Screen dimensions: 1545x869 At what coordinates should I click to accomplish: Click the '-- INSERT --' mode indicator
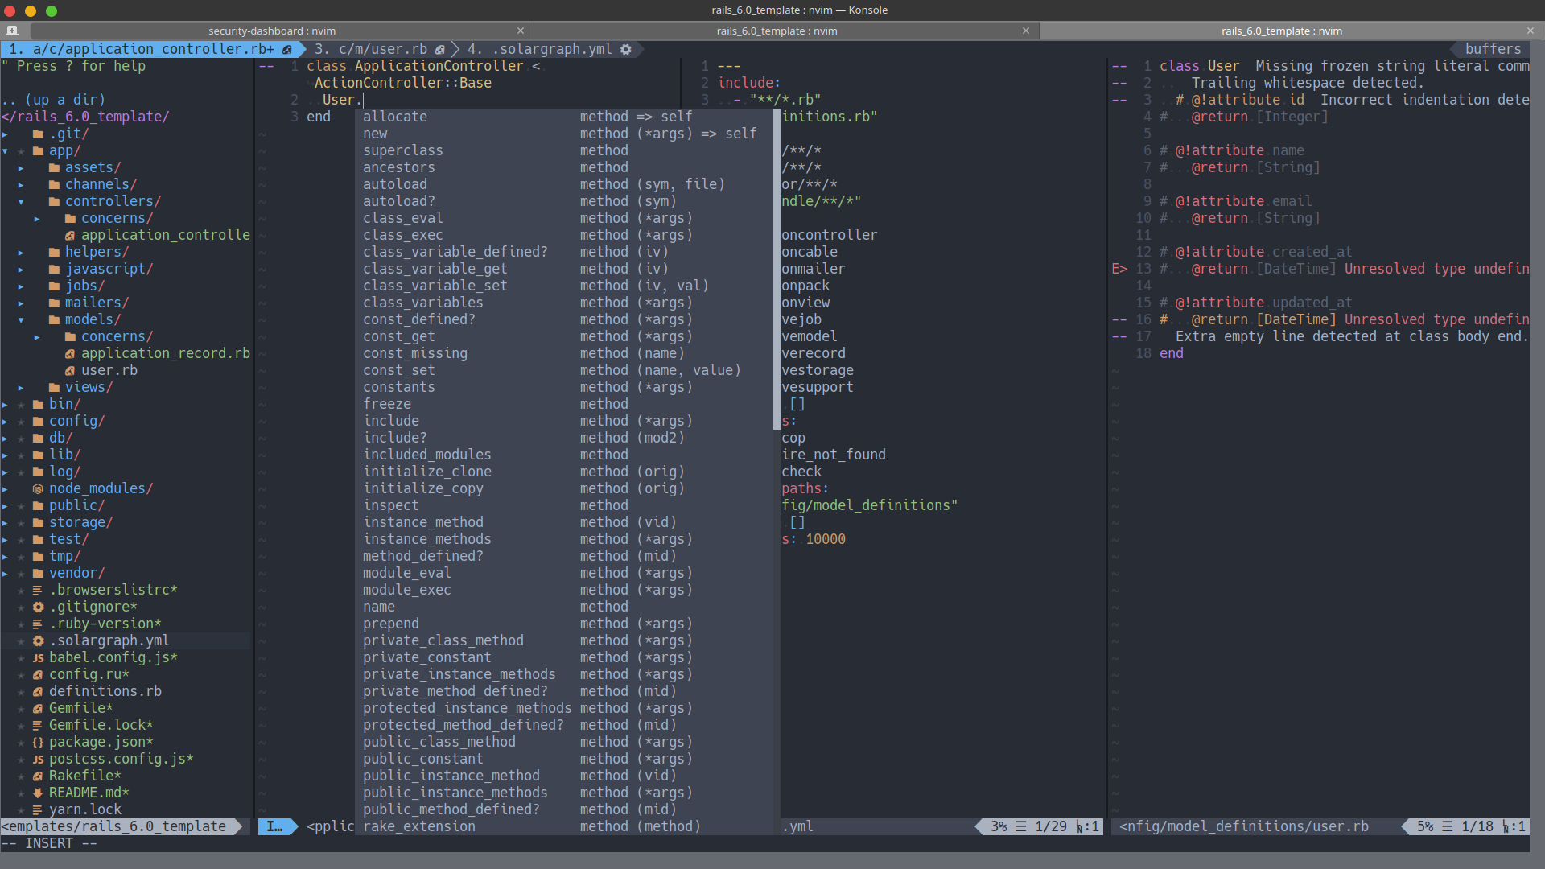coord(49,844)
